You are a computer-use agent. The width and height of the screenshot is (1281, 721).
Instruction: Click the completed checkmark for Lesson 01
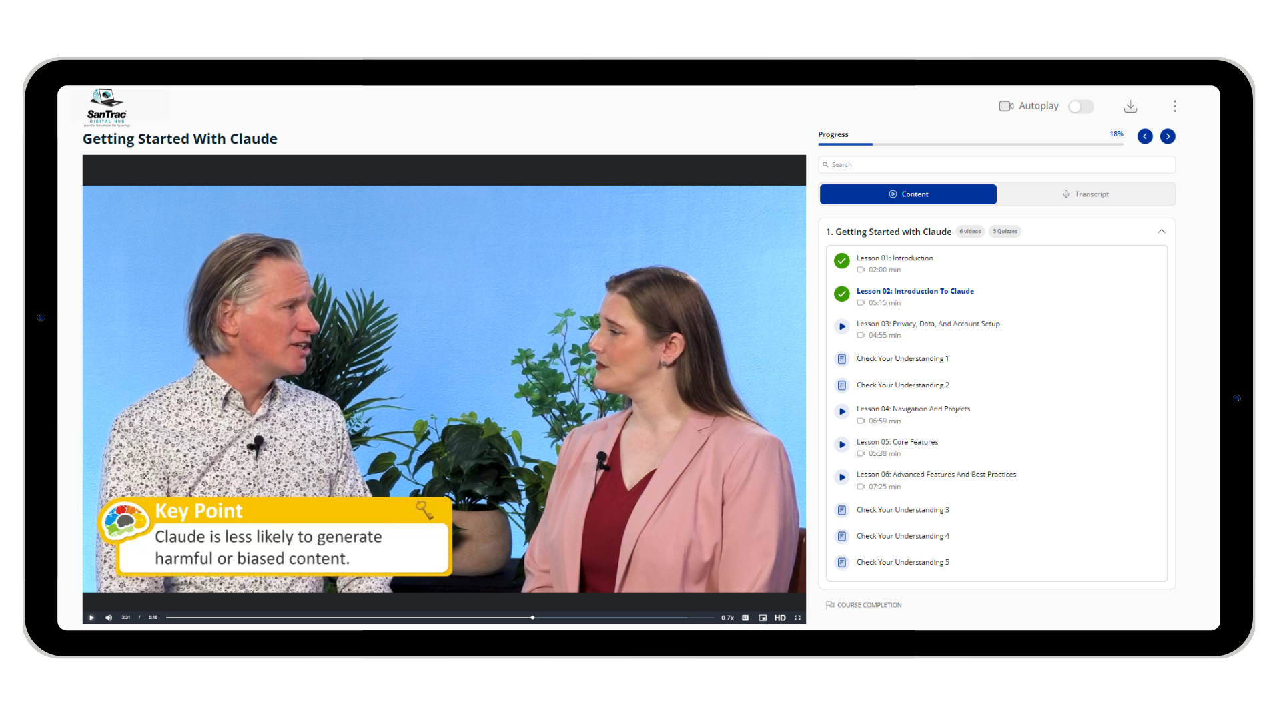(x=842, y=261)
